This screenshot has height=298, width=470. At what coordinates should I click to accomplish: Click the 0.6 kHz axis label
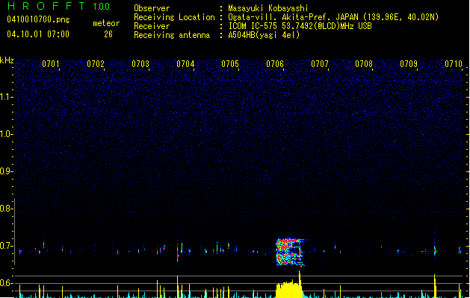point(7,283)
